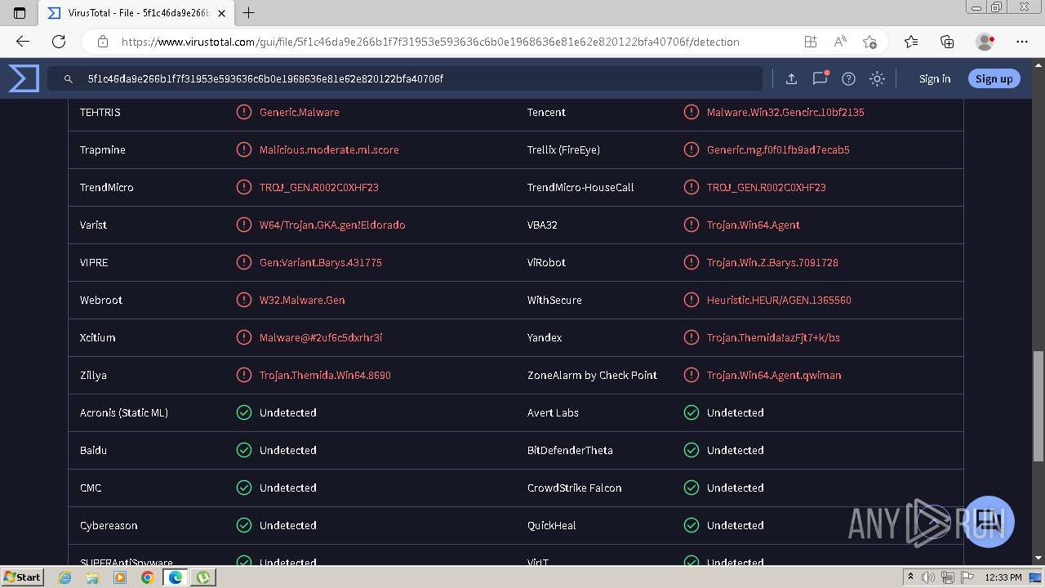Image resolution: width=1045 pixels, height=588 pixels.
Task: Click the Cybereason engine name
Action: (109, 525)
